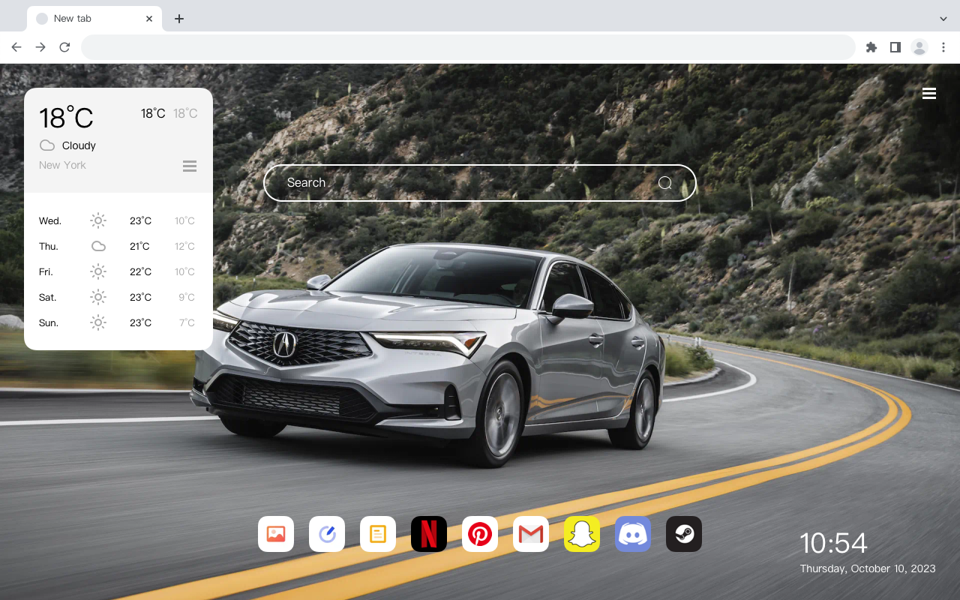Open the Discord shortcut
960x600 pixels.
633,534
